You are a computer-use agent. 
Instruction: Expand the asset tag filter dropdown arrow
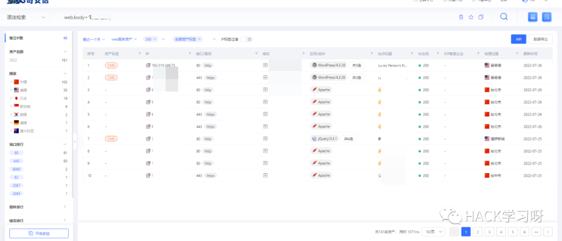(x=215, y=39)
